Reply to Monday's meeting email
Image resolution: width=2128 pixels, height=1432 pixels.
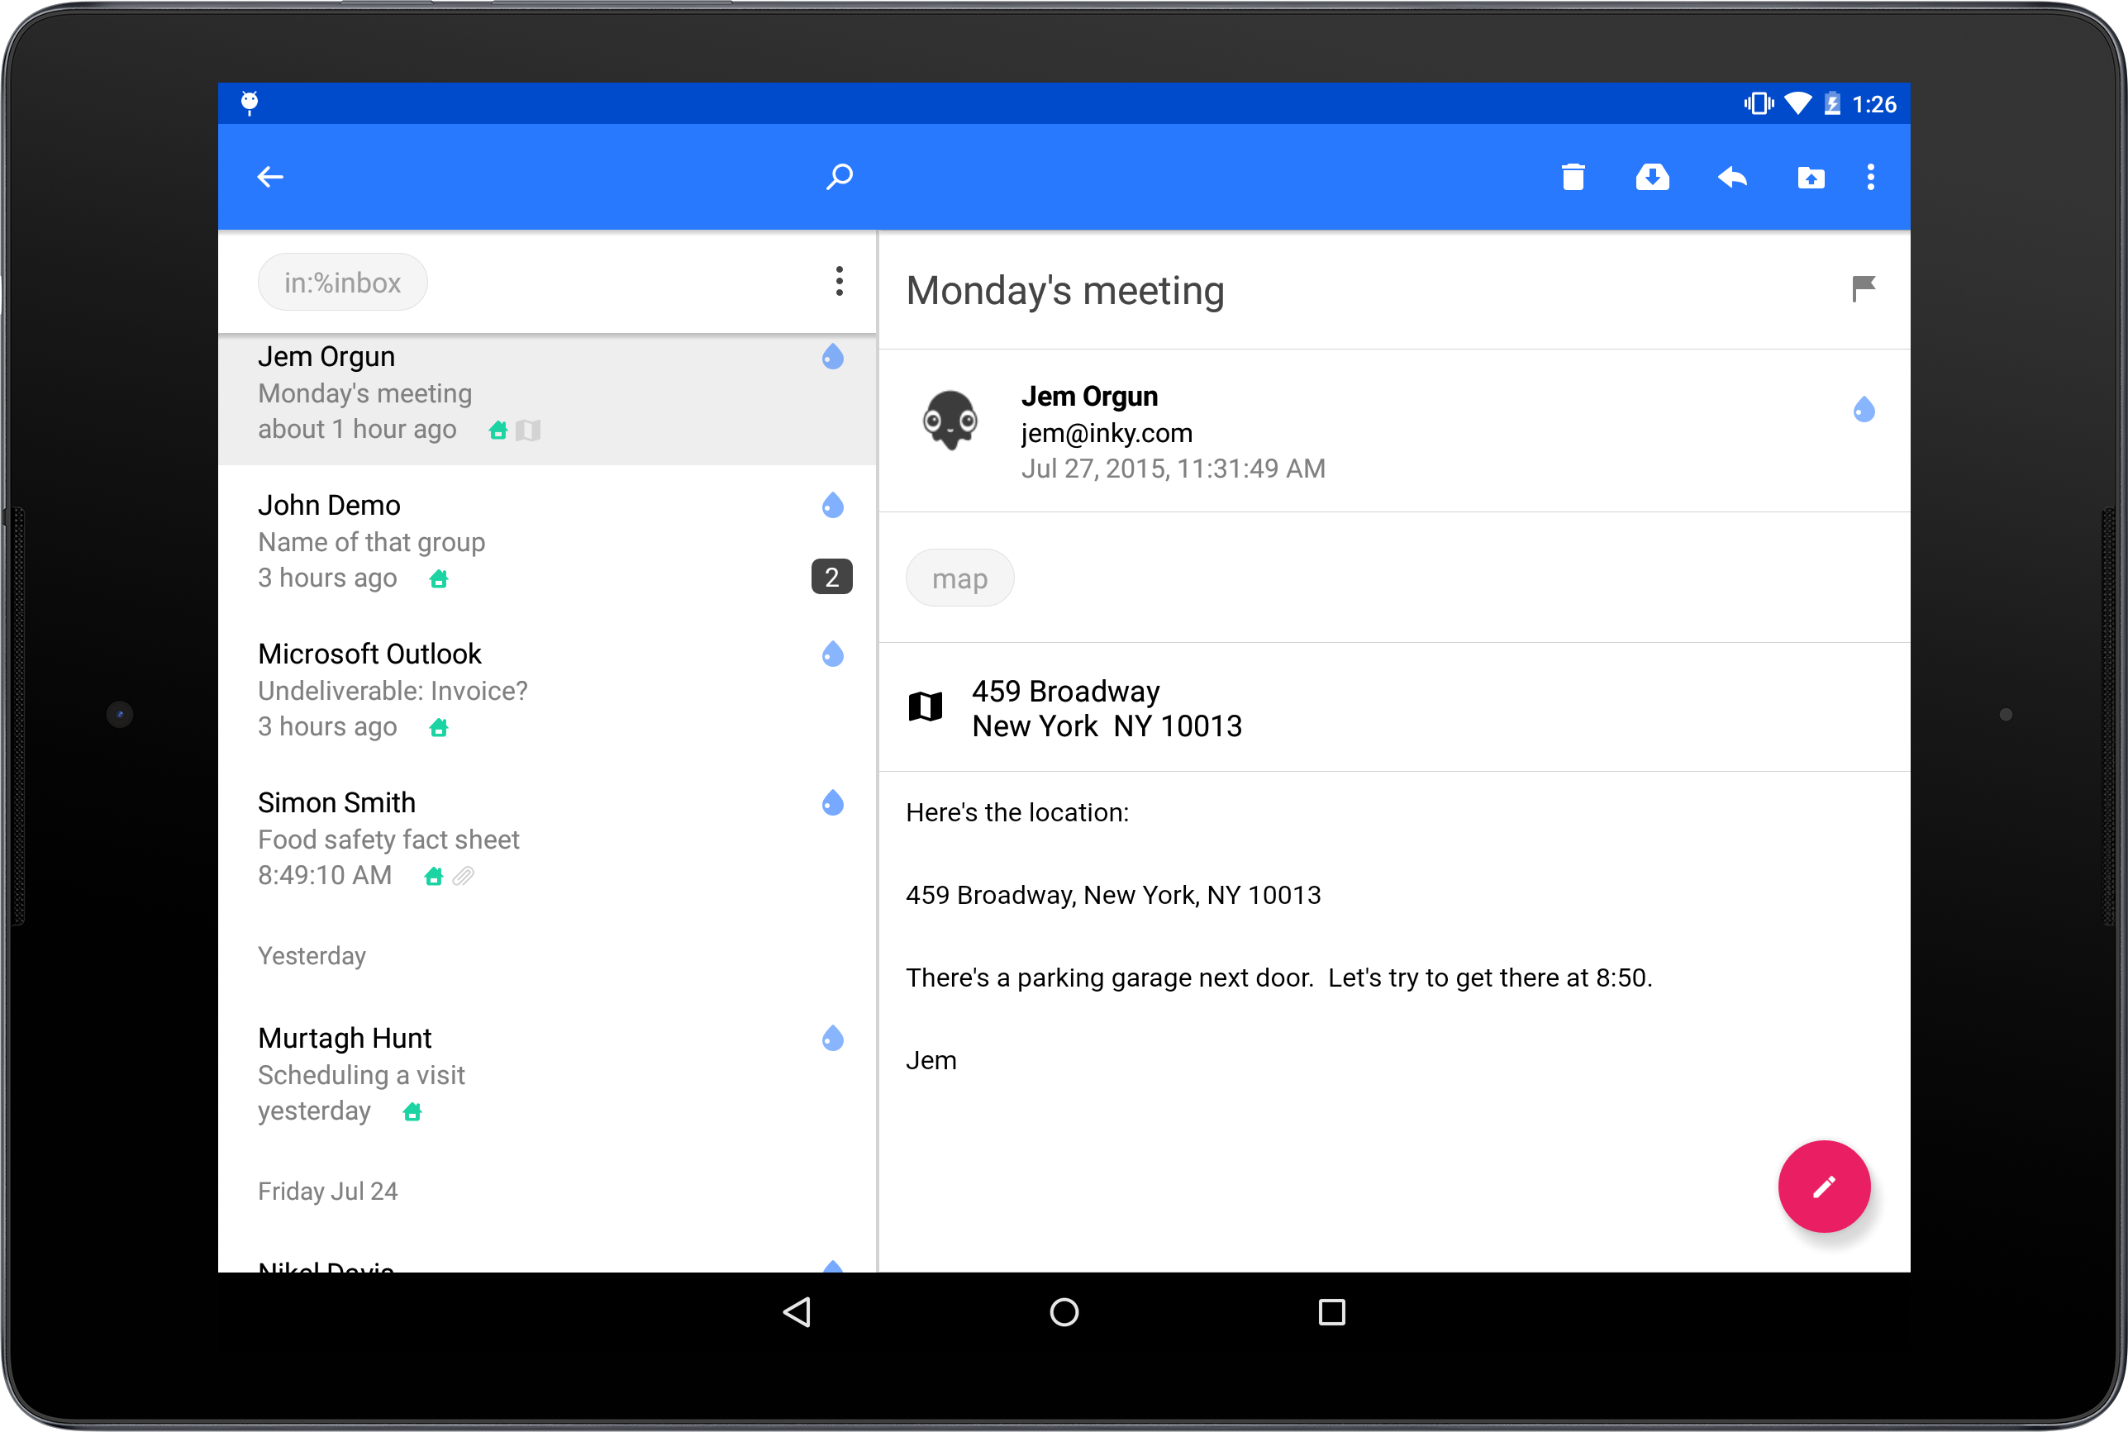coord(1731,177)
